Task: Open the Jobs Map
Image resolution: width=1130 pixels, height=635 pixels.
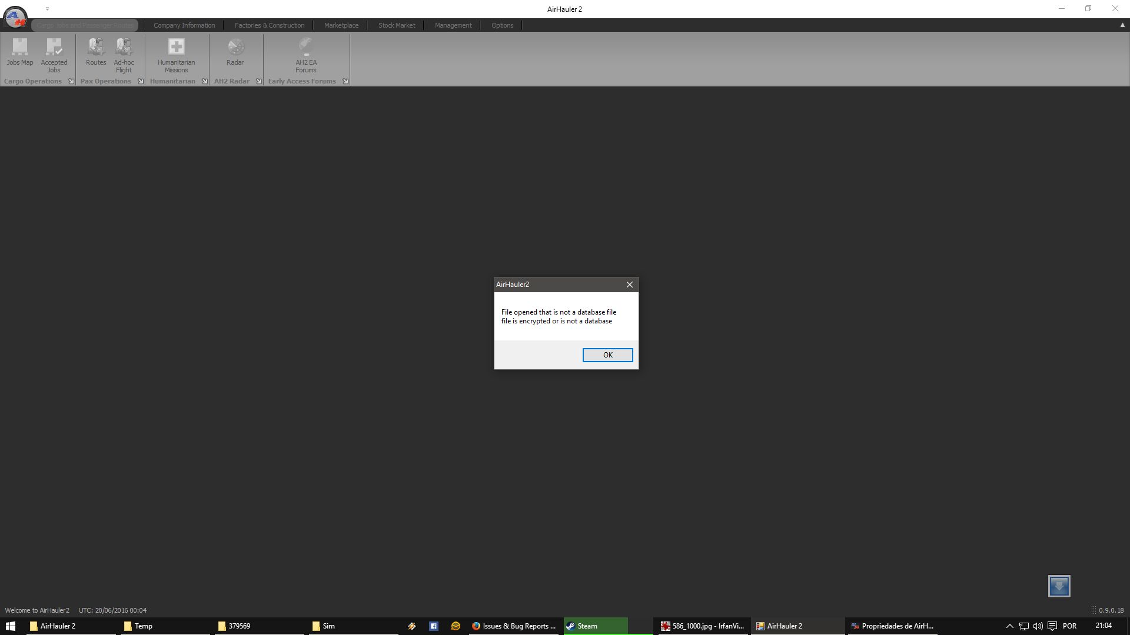Action: (x=20, y=52)
